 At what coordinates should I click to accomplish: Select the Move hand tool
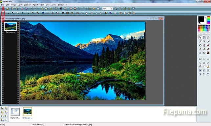(208, 37)
